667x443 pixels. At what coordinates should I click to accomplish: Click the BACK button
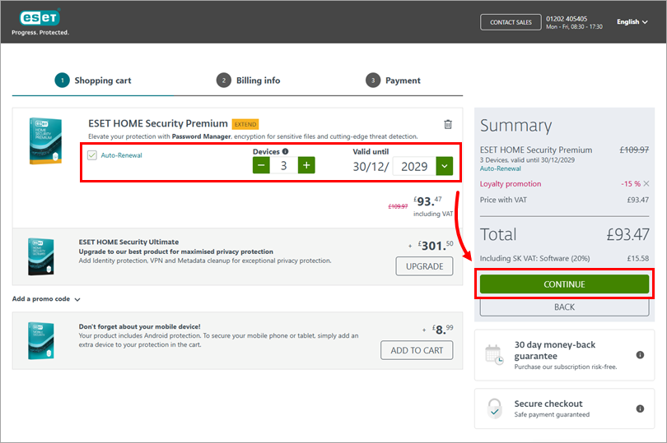[565, 307]
